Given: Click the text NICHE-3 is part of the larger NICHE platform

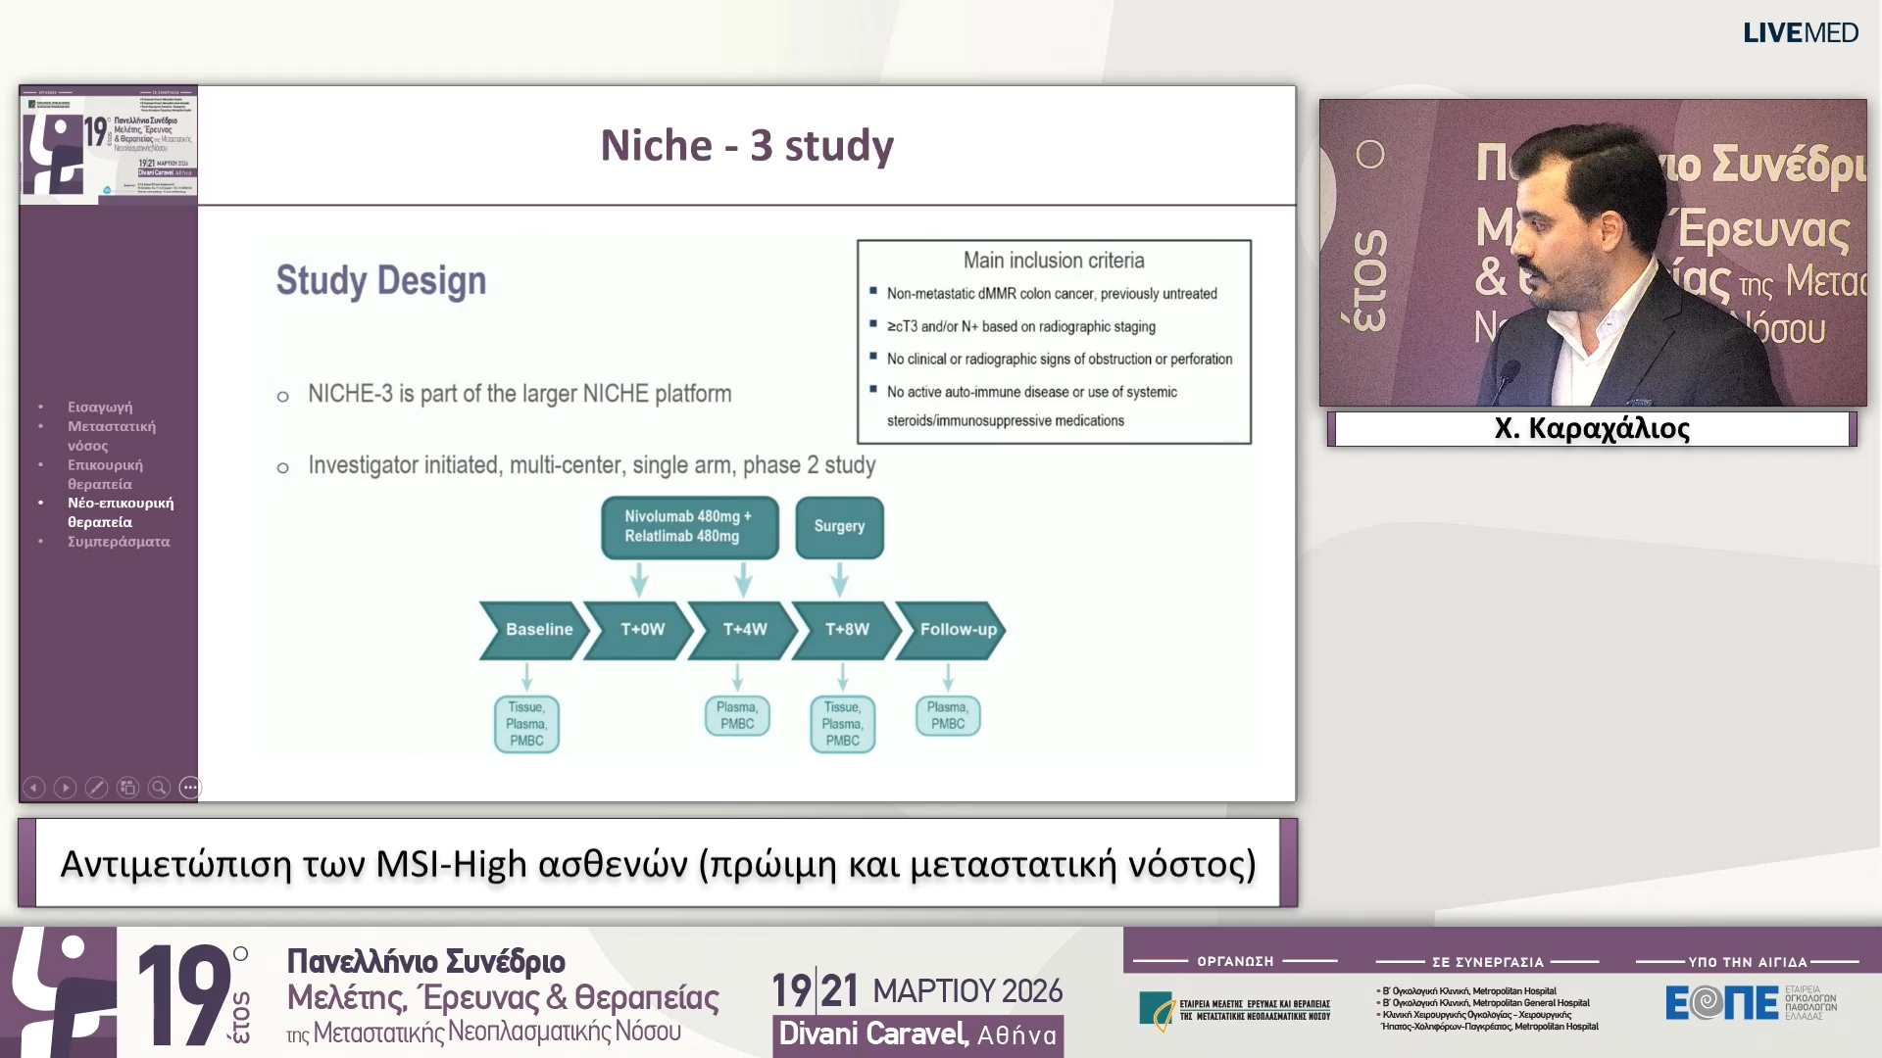Looking at the screenshot, I should click(x=520, y=394).
